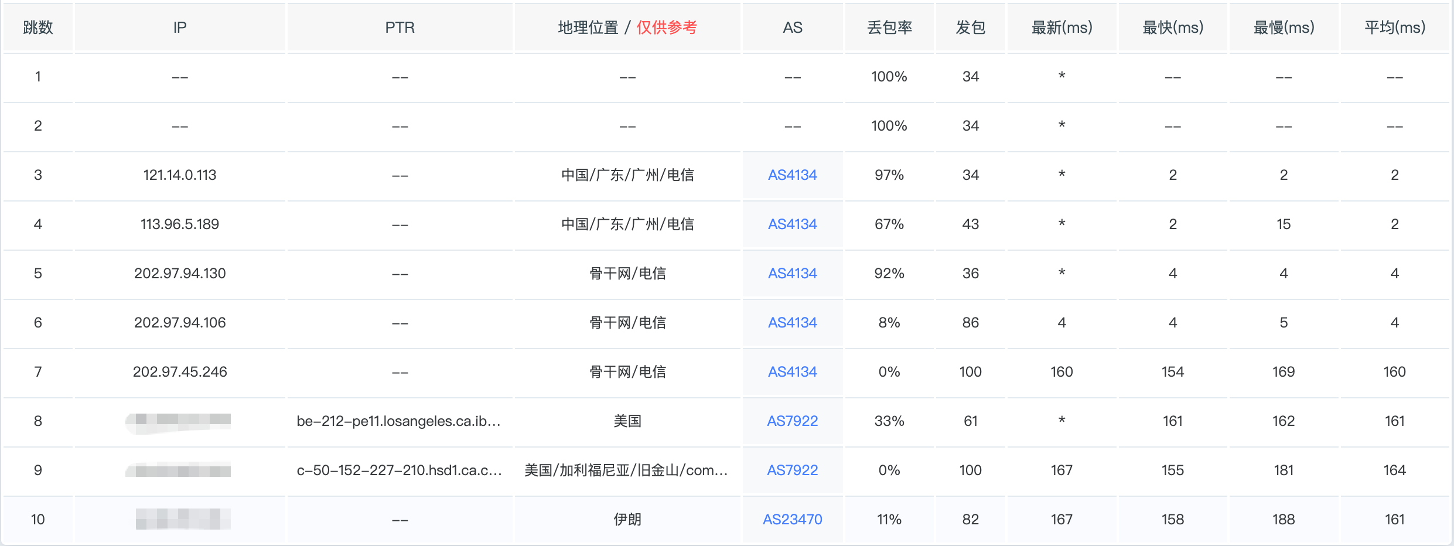This screenshot has width=1454, height=546.
Task: Click the 发包 column header
Action: point(970,28)
